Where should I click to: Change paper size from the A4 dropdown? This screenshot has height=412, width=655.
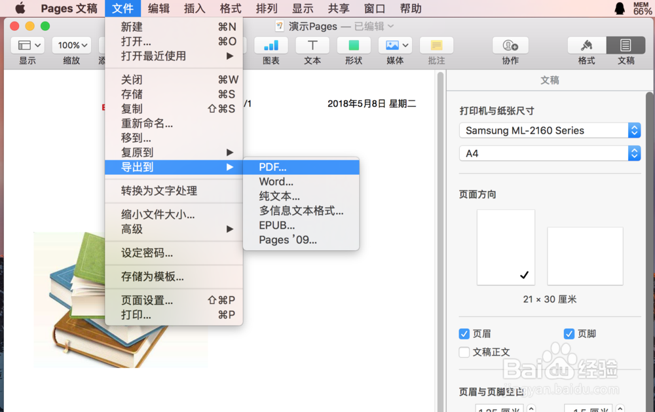(x=549, y=153)
